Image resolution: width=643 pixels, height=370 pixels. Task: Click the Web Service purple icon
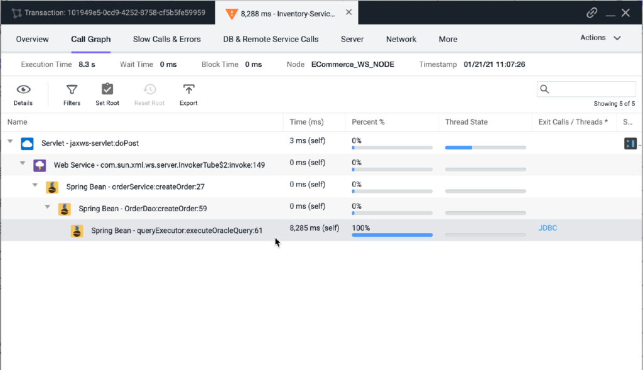point(40,165)
